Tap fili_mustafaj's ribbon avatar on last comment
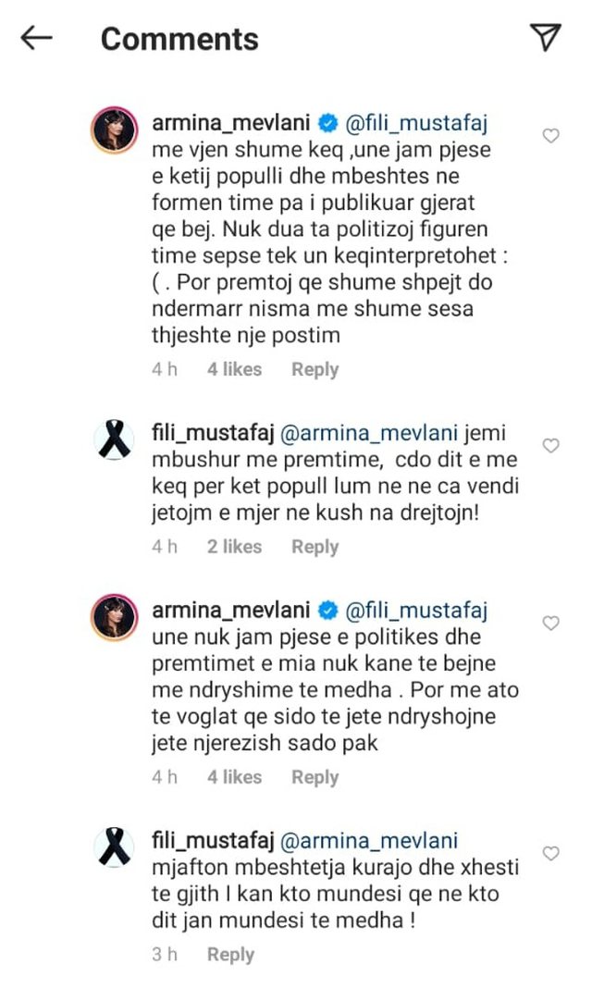 click(114, 847)
